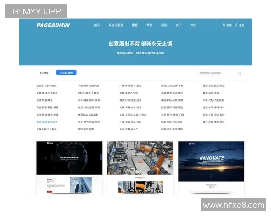Image resolution: width=271 pixels, height=216 pixels.
Task: Open category 美容-护肤-化妆-保健
Action: pyautogui.click(x=172, y=100)
